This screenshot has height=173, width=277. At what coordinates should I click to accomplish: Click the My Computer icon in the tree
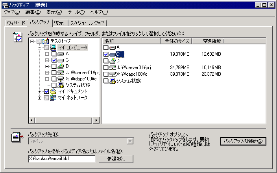pos(53,47)
